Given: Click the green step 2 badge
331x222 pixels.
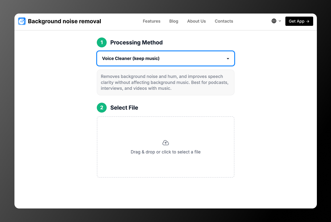Looking at the screenshot, I should [101, 108].
